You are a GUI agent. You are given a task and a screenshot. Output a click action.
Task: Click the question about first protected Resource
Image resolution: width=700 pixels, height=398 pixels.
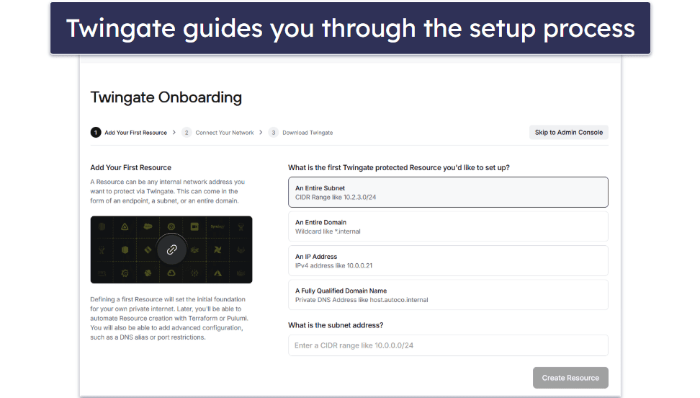click(x=399, y=168)
